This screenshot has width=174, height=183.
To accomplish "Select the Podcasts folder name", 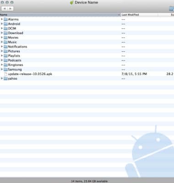I will pyautogui.click(x=15, y=60).
